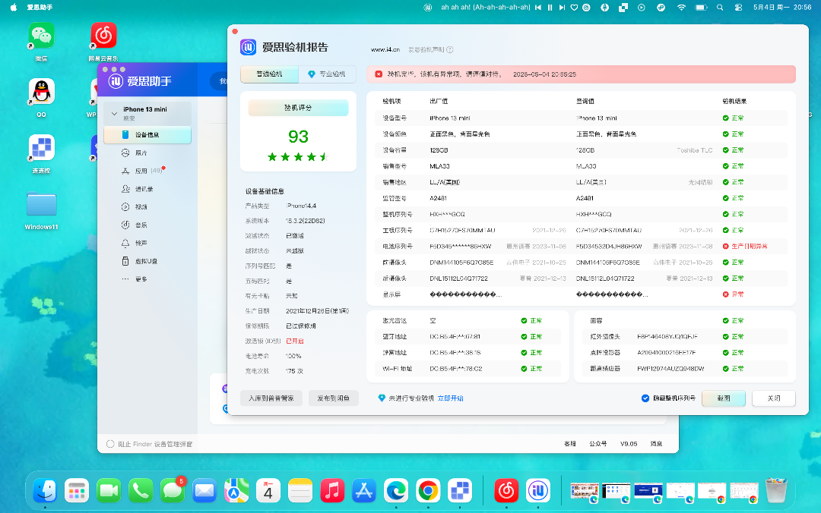Skip to previous track in menu bar
Viewport: 821px width, 513px height.
[537, 8]
